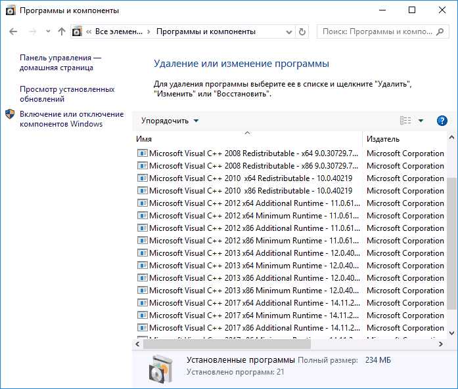
Task: Click the breadcrumb chevron after Все элемен
Action: 149,31
